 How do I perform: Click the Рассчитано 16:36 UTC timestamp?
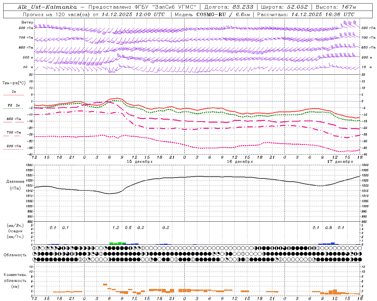306,14
